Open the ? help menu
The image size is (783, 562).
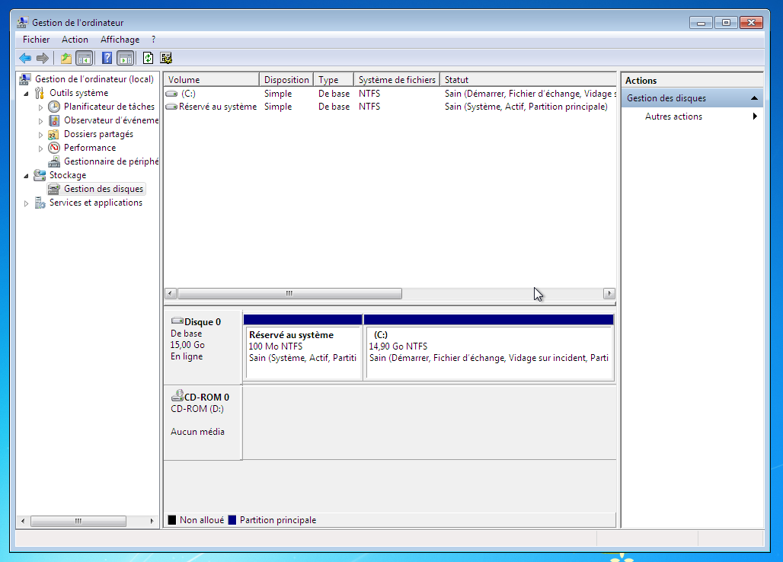click(x=153, y=40)
